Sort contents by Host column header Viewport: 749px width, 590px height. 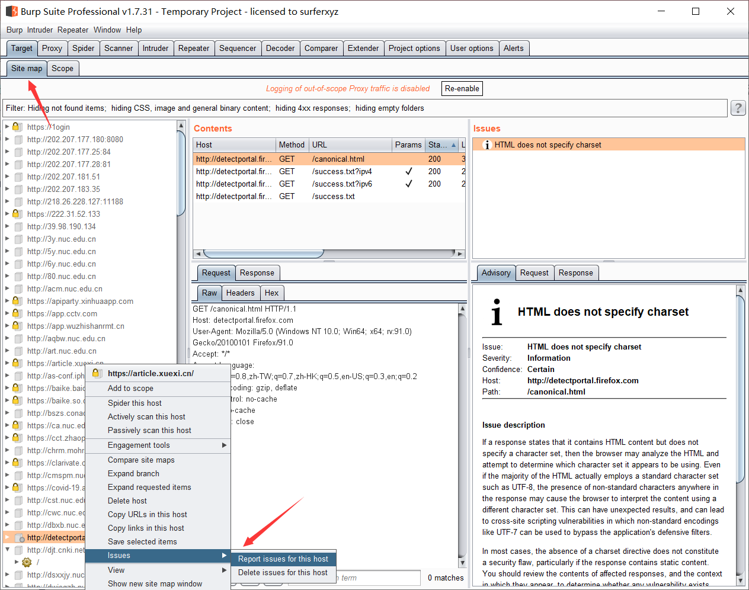coord(235,145)
